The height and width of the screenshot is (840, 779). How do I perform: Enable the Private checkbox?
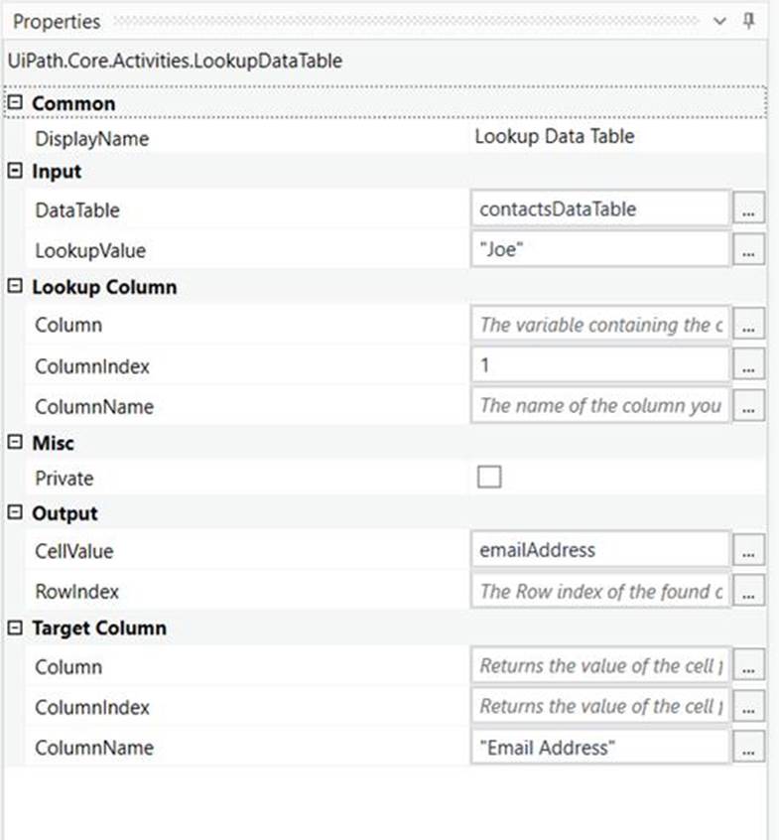[489, 478]
